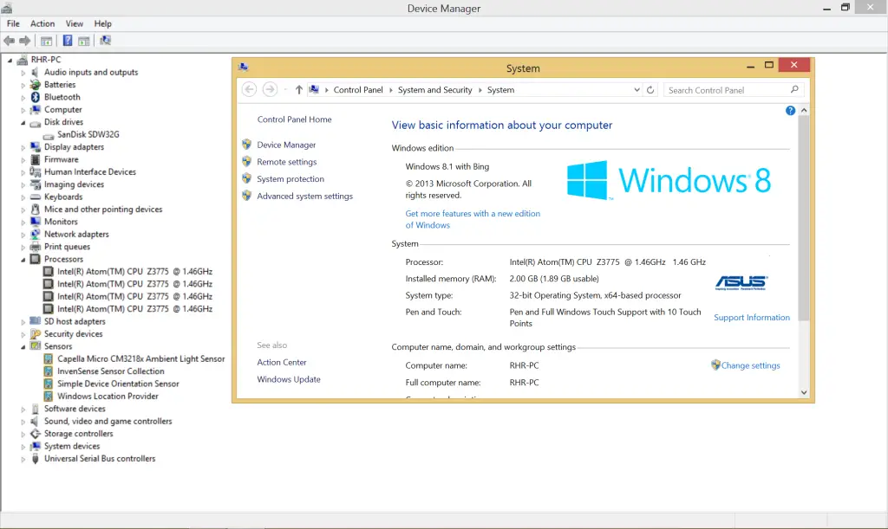Expand the Keyboards node
The width and height of the screenshot is (888, 529).
point(23,197)
